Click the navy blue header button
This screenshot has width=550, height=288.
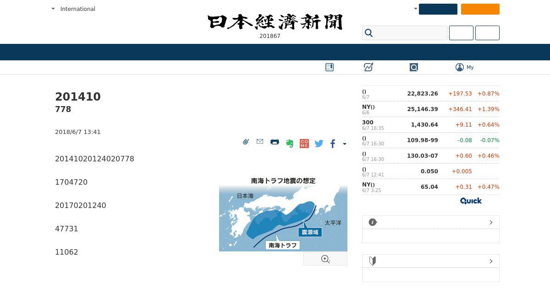[x=438, y=9]
